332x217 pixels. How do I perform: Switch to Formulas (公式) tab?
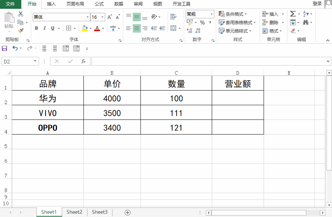tap(99, 4)
